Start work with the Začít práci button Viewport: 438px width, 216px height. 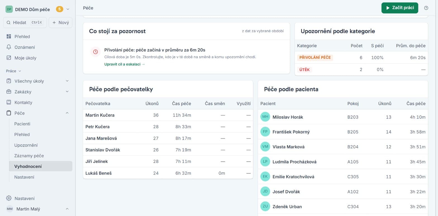coord(400,8)
